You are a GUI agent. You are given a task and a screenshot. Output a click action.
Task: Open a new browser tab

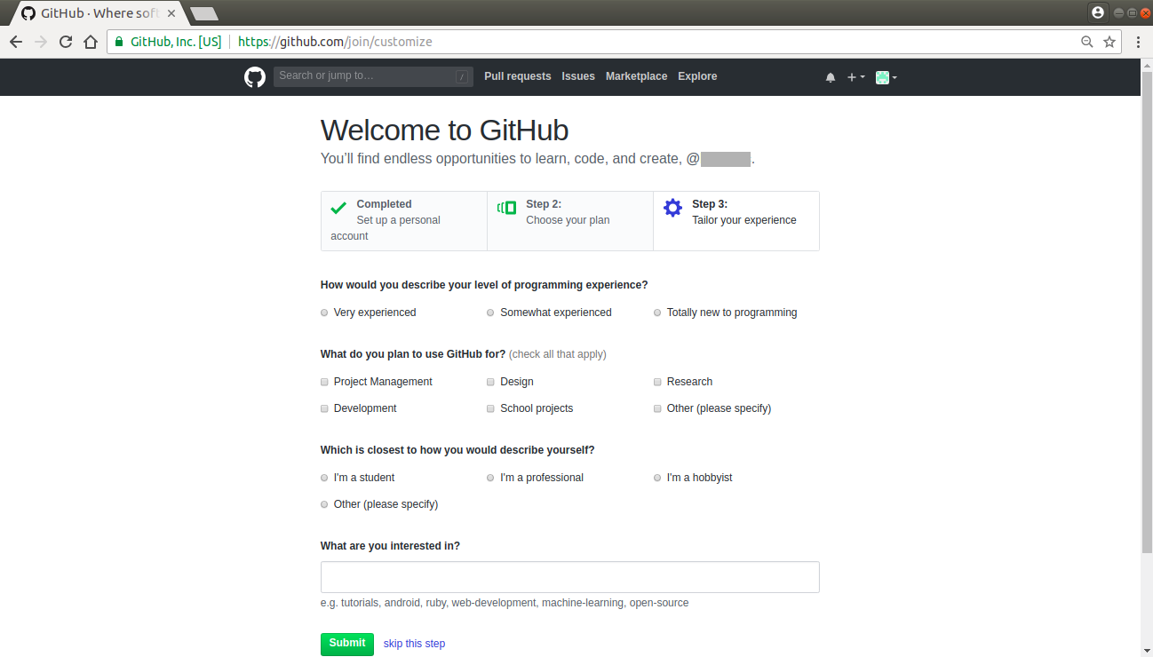(204, 13)
